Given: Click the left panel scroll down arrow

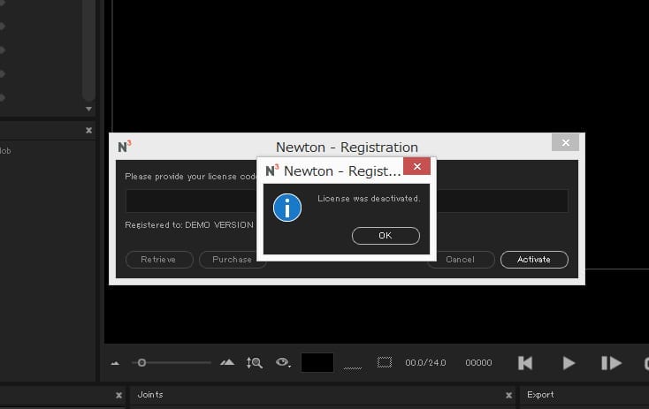Looking at the screenshot, I should [x=88, y=110].
